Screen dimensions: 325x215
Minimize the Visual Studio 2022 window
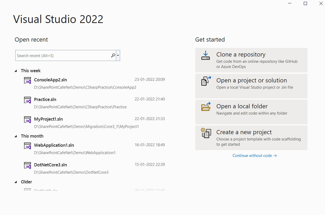[290, 3]
